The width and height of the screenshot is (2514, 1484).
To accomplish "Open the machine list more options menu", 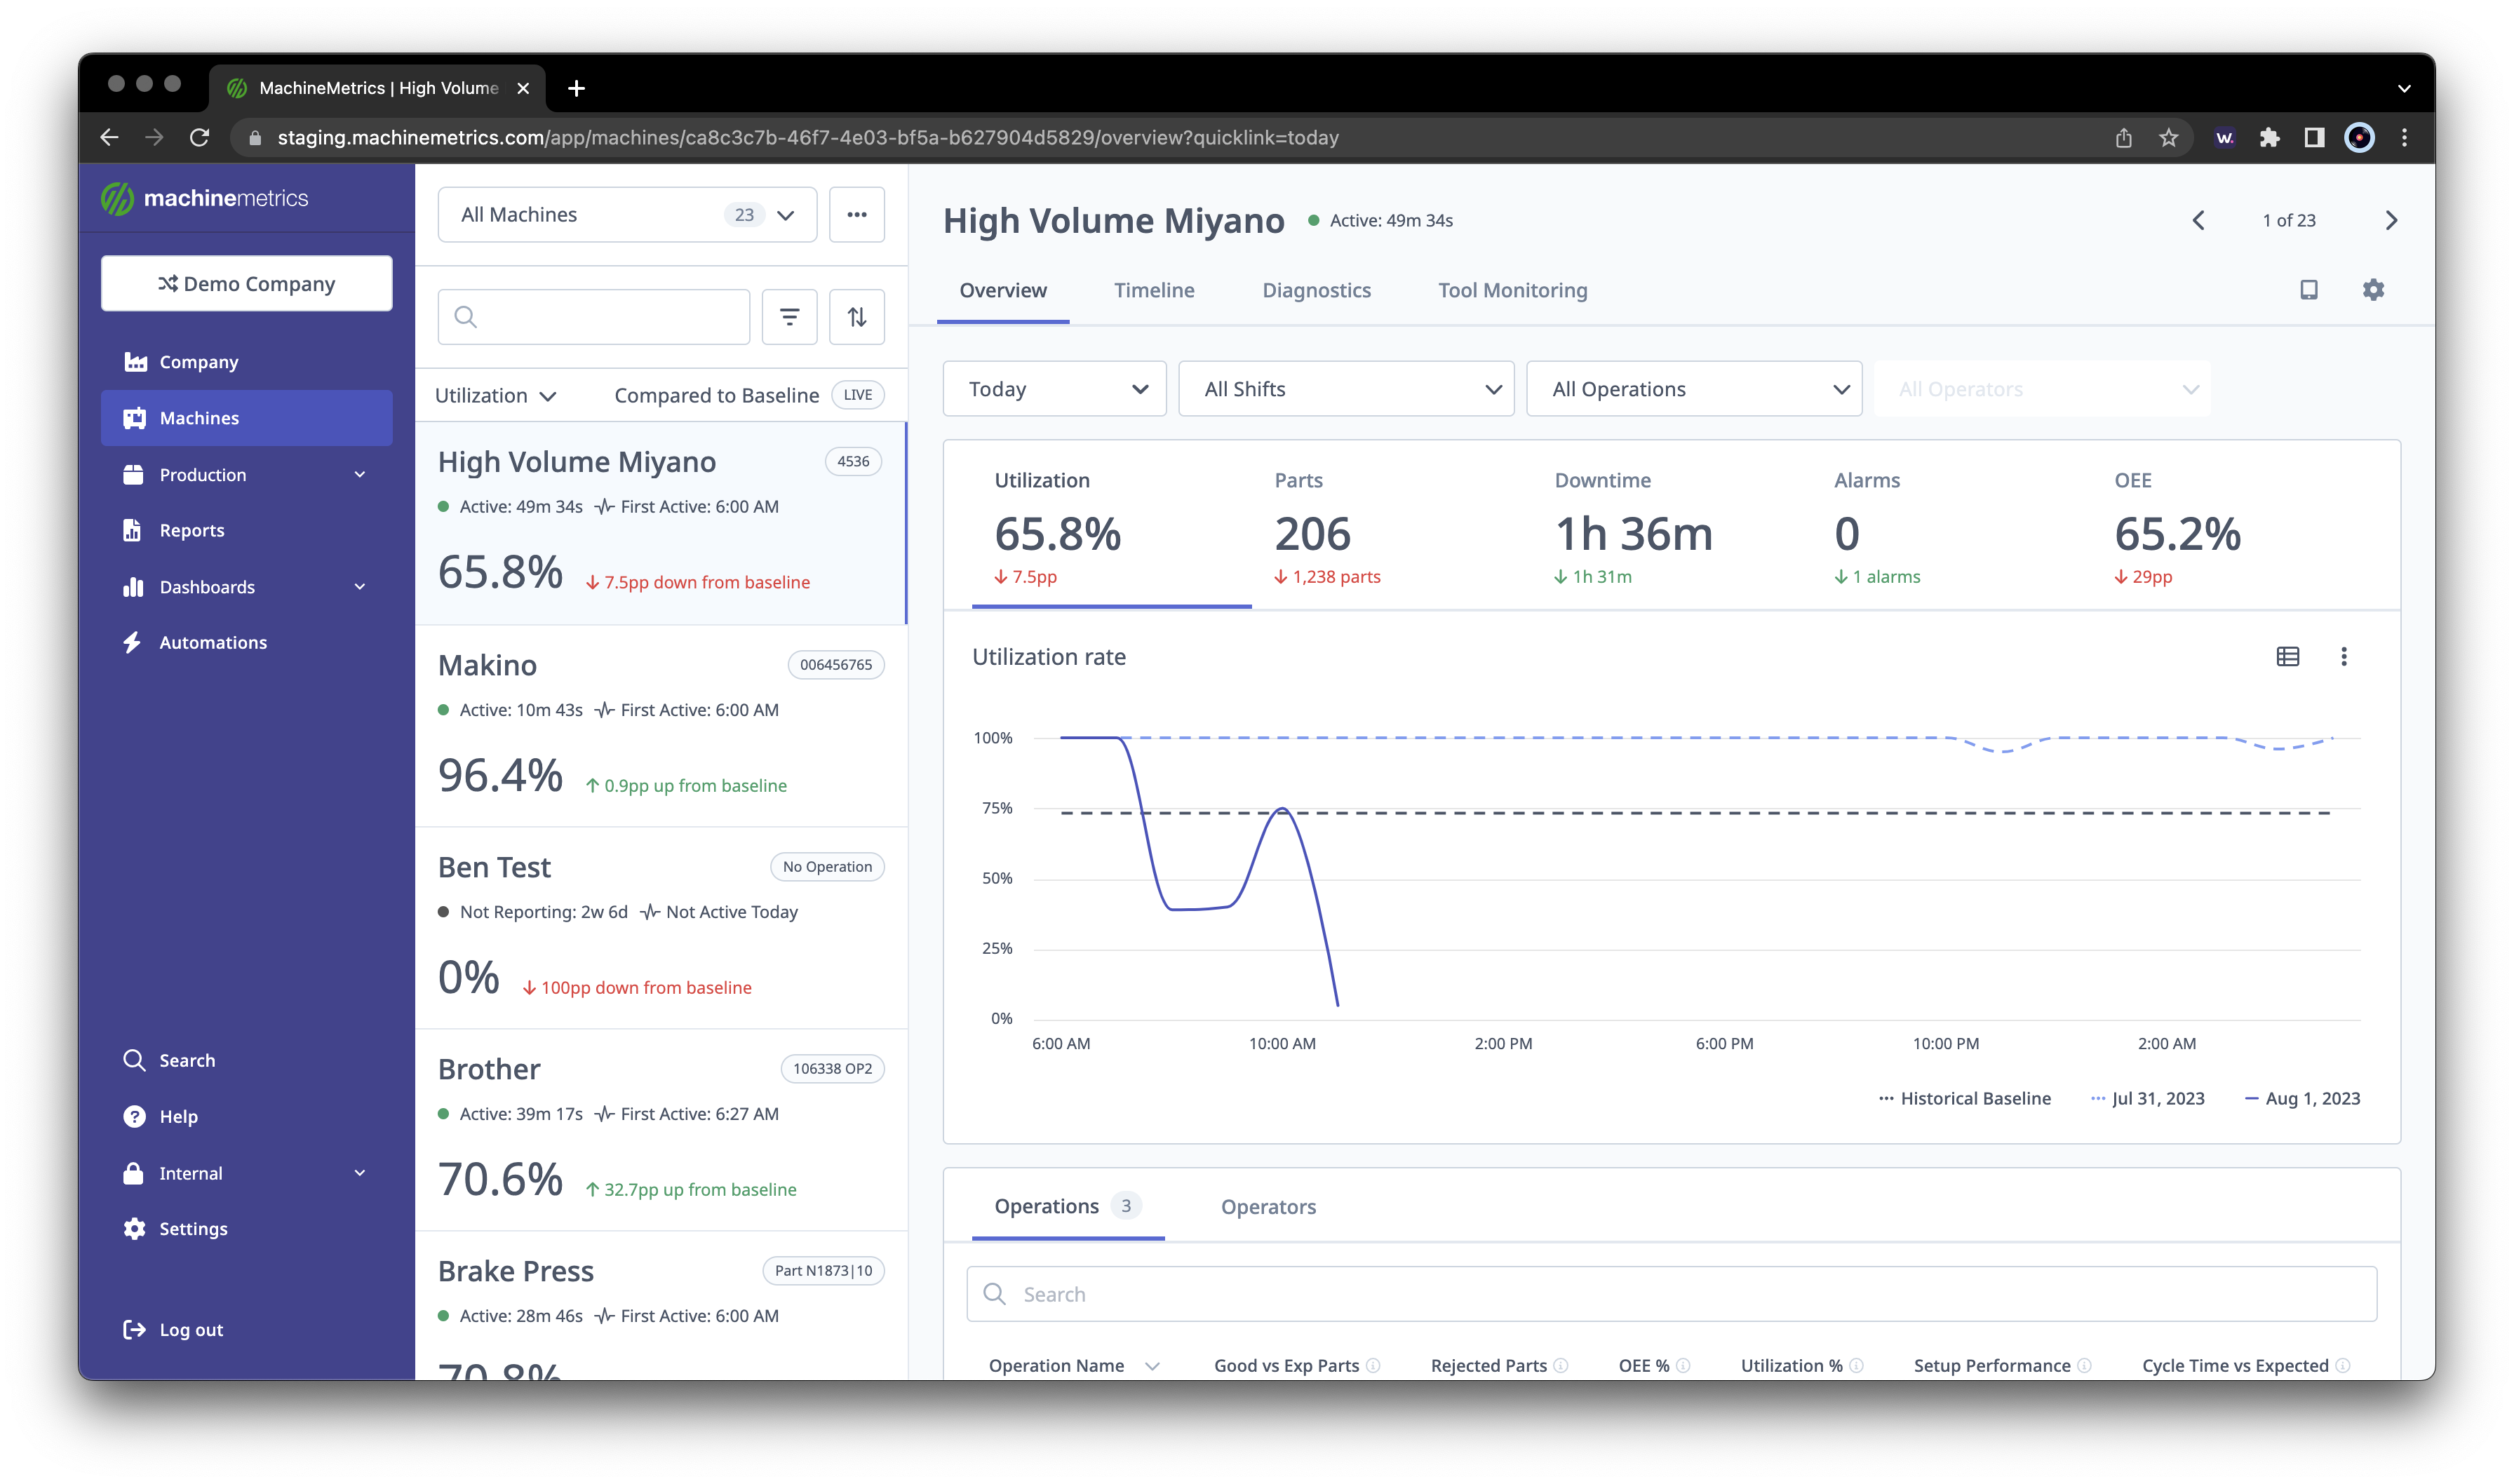I will [857, 215].
